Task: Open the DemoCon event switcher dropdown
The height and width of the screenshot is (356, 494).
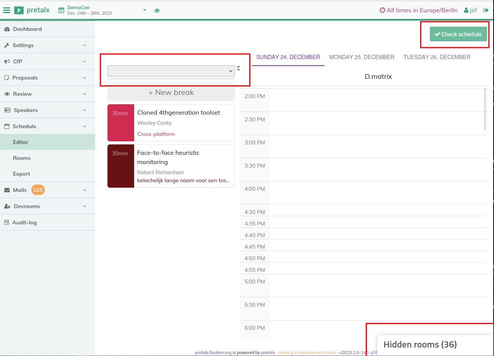Action: pyautogui.click(x=144, y=10)
